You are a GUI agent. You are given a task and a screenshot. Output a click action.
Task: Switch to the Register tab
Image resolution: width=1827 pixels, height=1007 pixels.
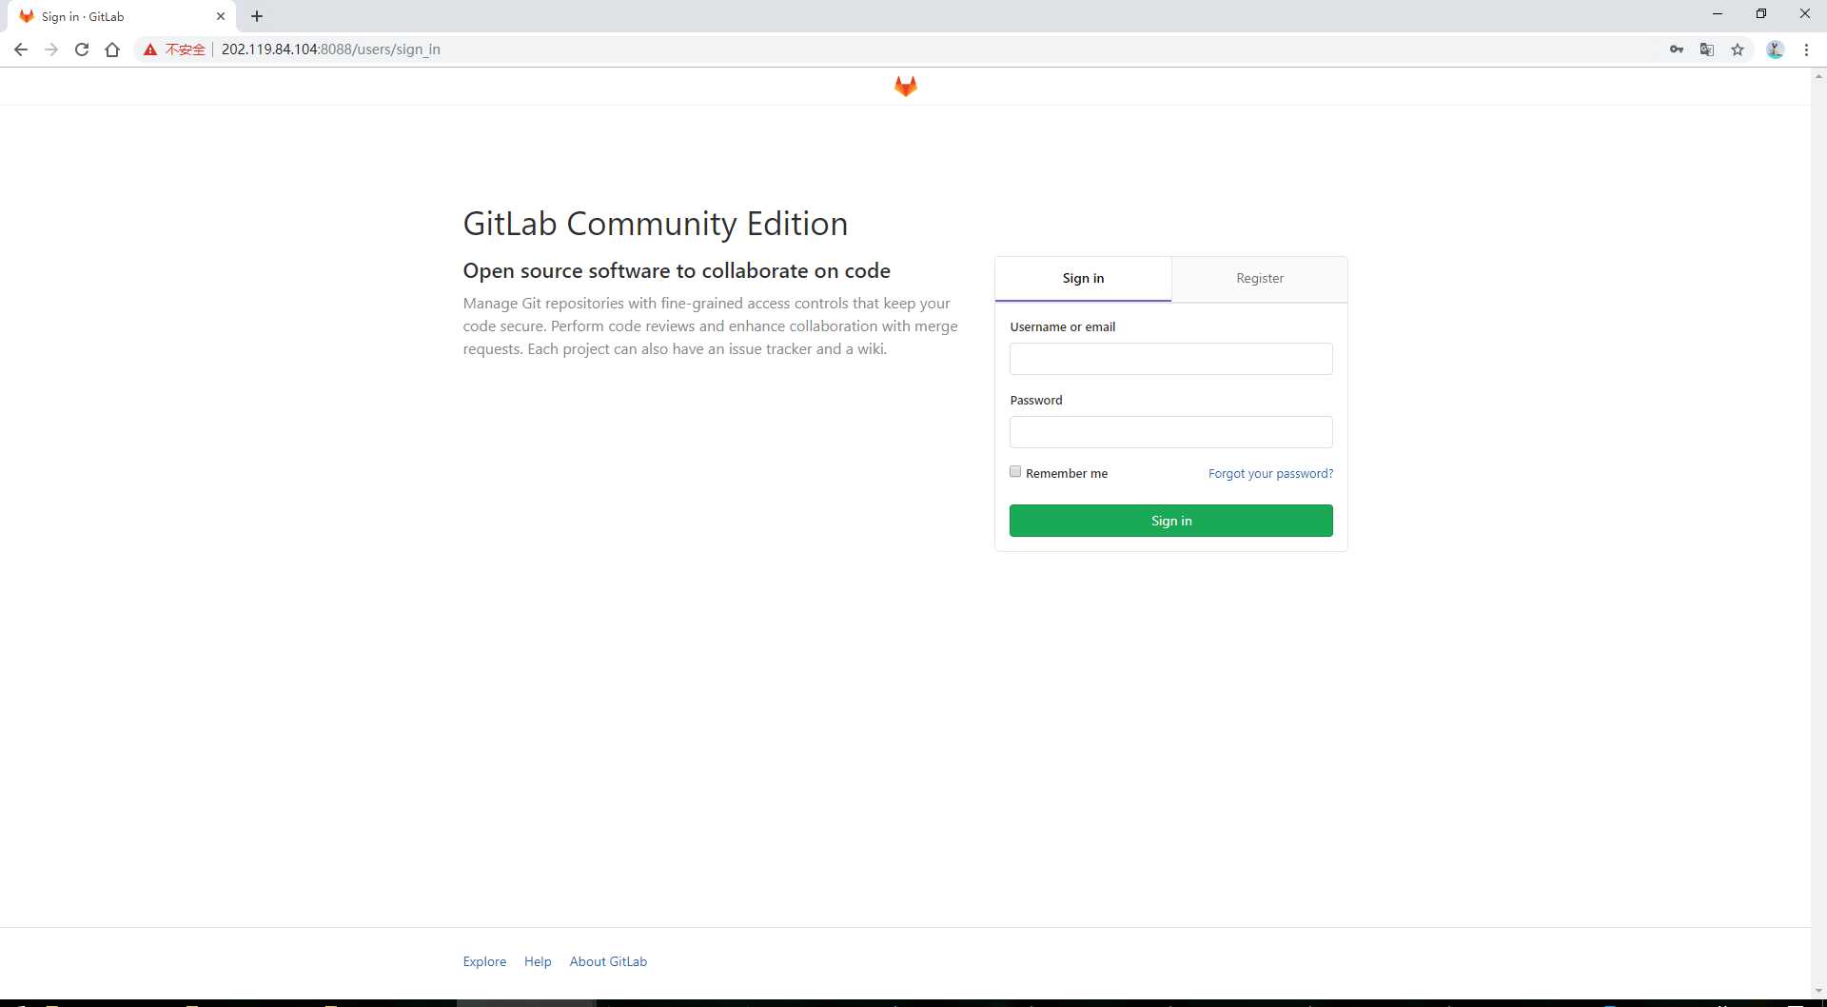pos(1260,278)
